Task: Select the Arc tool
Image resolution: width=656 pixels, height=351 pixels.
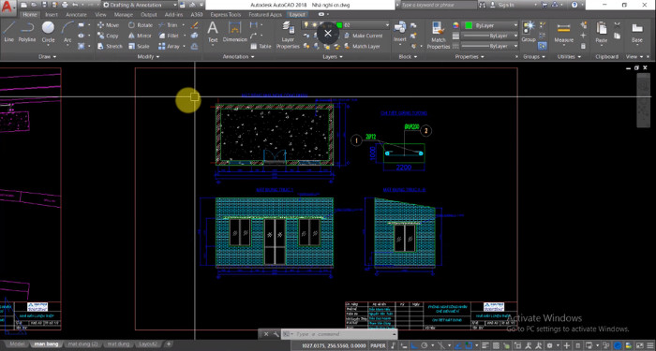Action: 67,31
